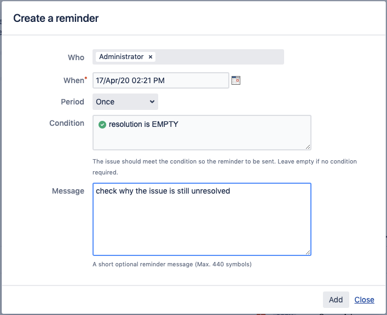Screen dimensions: 387x315
Task: Click the Who field label
Action: pos(76,57)
